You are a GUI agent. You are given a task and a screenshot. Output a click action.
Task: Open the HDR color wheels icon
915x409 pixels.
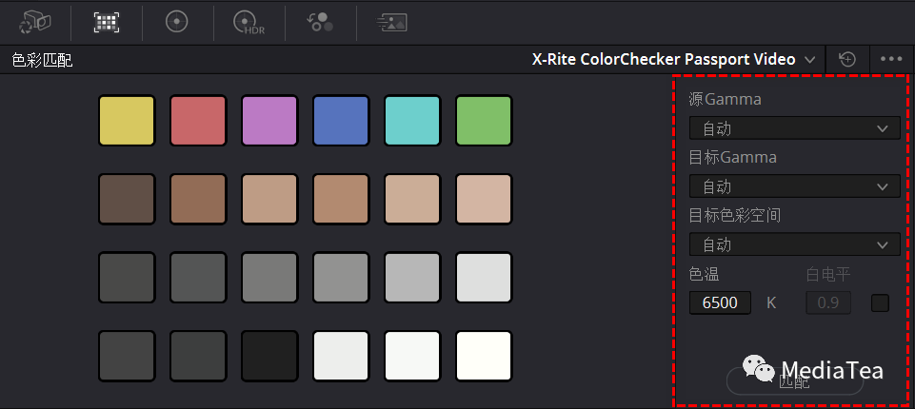pyautogui.click(x=249, y=23)
